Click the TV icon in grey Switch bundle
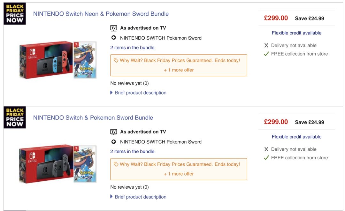This screenshot has height=211, width=345. (114, 132)
